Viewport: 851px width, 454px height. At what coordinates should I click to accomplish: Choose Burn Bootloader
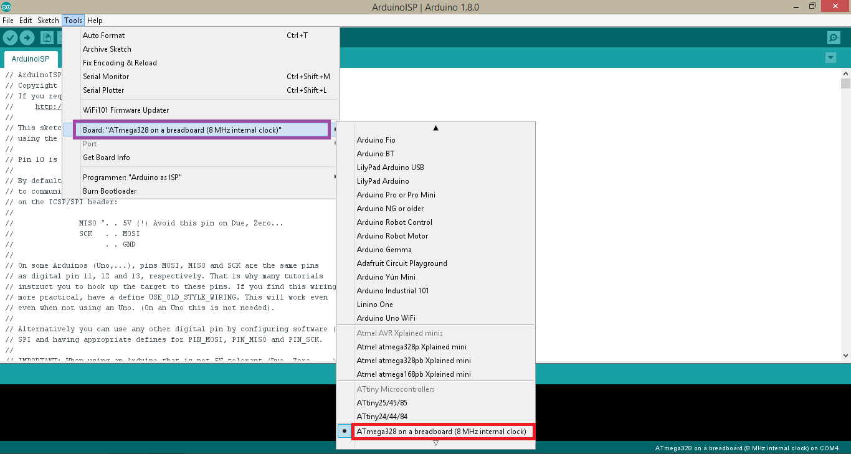point(201,191)
